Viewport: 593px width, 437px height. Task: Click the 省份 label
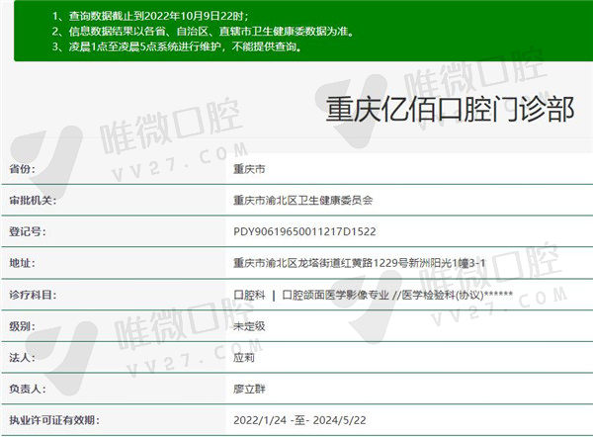pos(22,169)
